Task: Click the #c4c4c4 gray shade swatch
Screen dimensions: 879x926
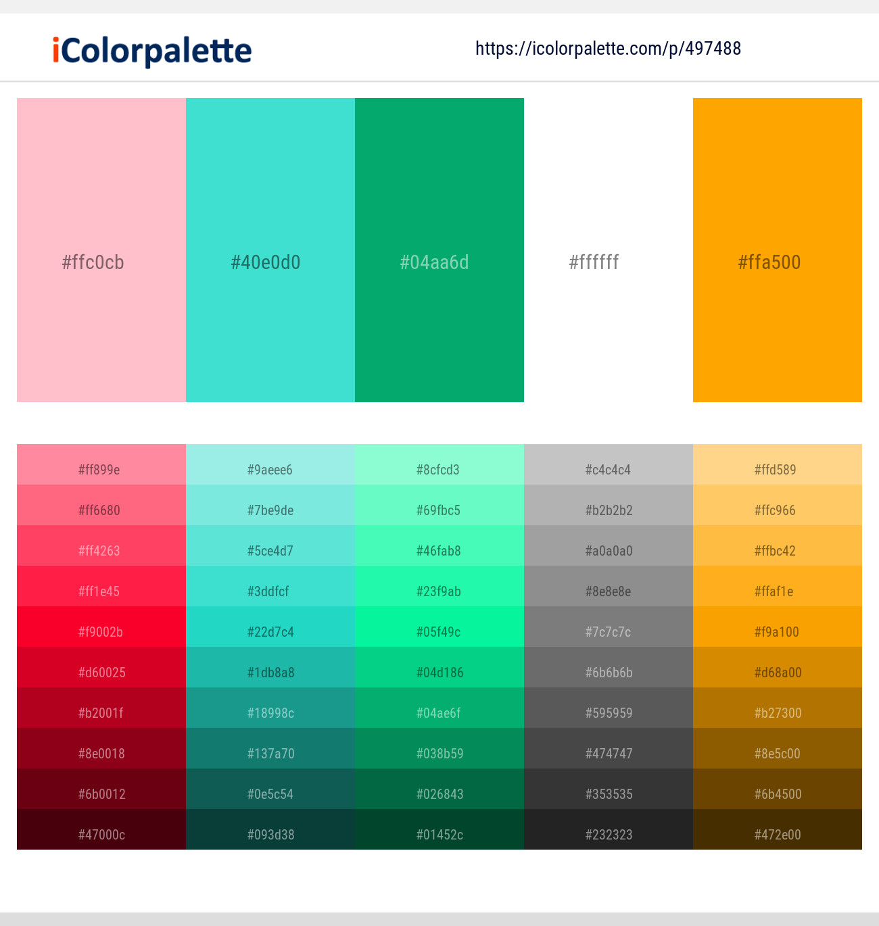Action: point(608,470)
